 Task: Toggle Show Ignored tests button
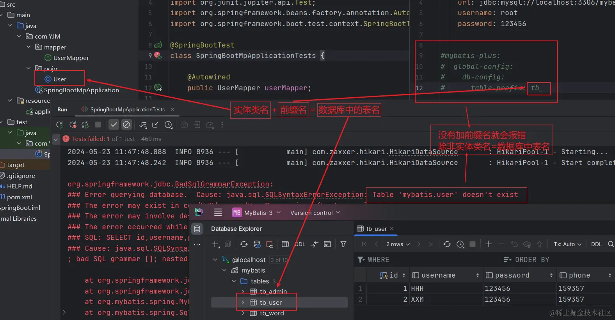click(126, 125)
